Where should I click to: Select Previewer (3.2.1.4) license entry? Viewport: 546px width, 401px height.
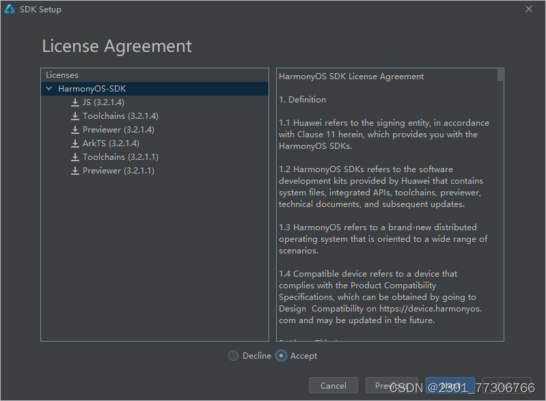coord(118,130)
